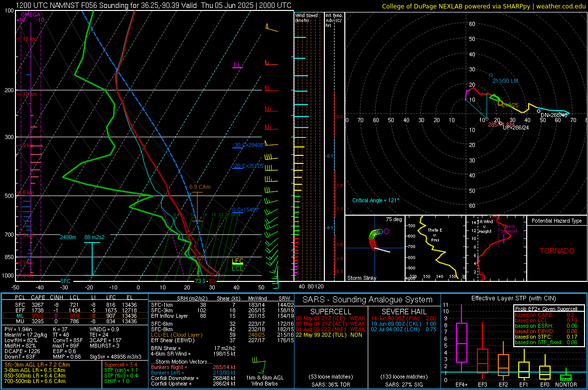Click the TORNADO hazard type text

[557, 251]
